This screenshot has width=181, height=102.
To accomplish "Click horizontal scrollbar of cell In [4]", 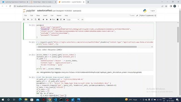I will (87, 47).
